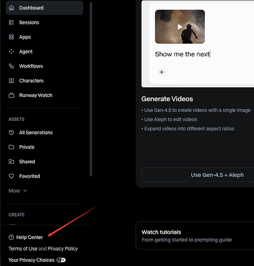254x266 pixels.
Task: Click the Sessions list icon
Action: point(11,22)
